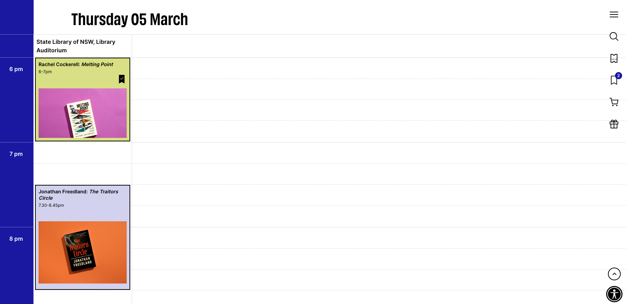Toggle the bookmark on Melting Point event

pos(121,79)
